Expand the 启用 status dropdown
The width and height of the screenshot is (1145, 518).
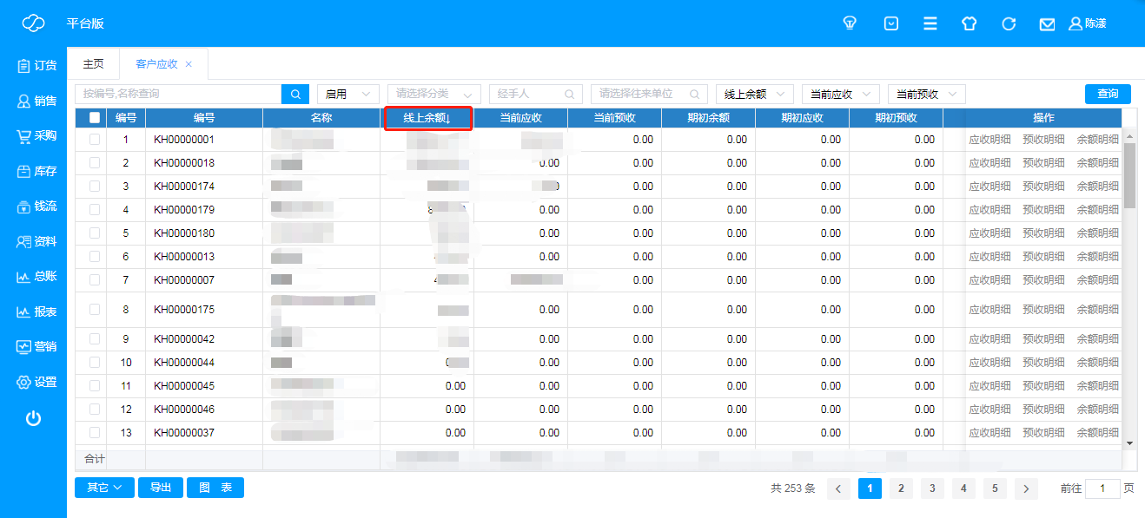tap(348, 94)
